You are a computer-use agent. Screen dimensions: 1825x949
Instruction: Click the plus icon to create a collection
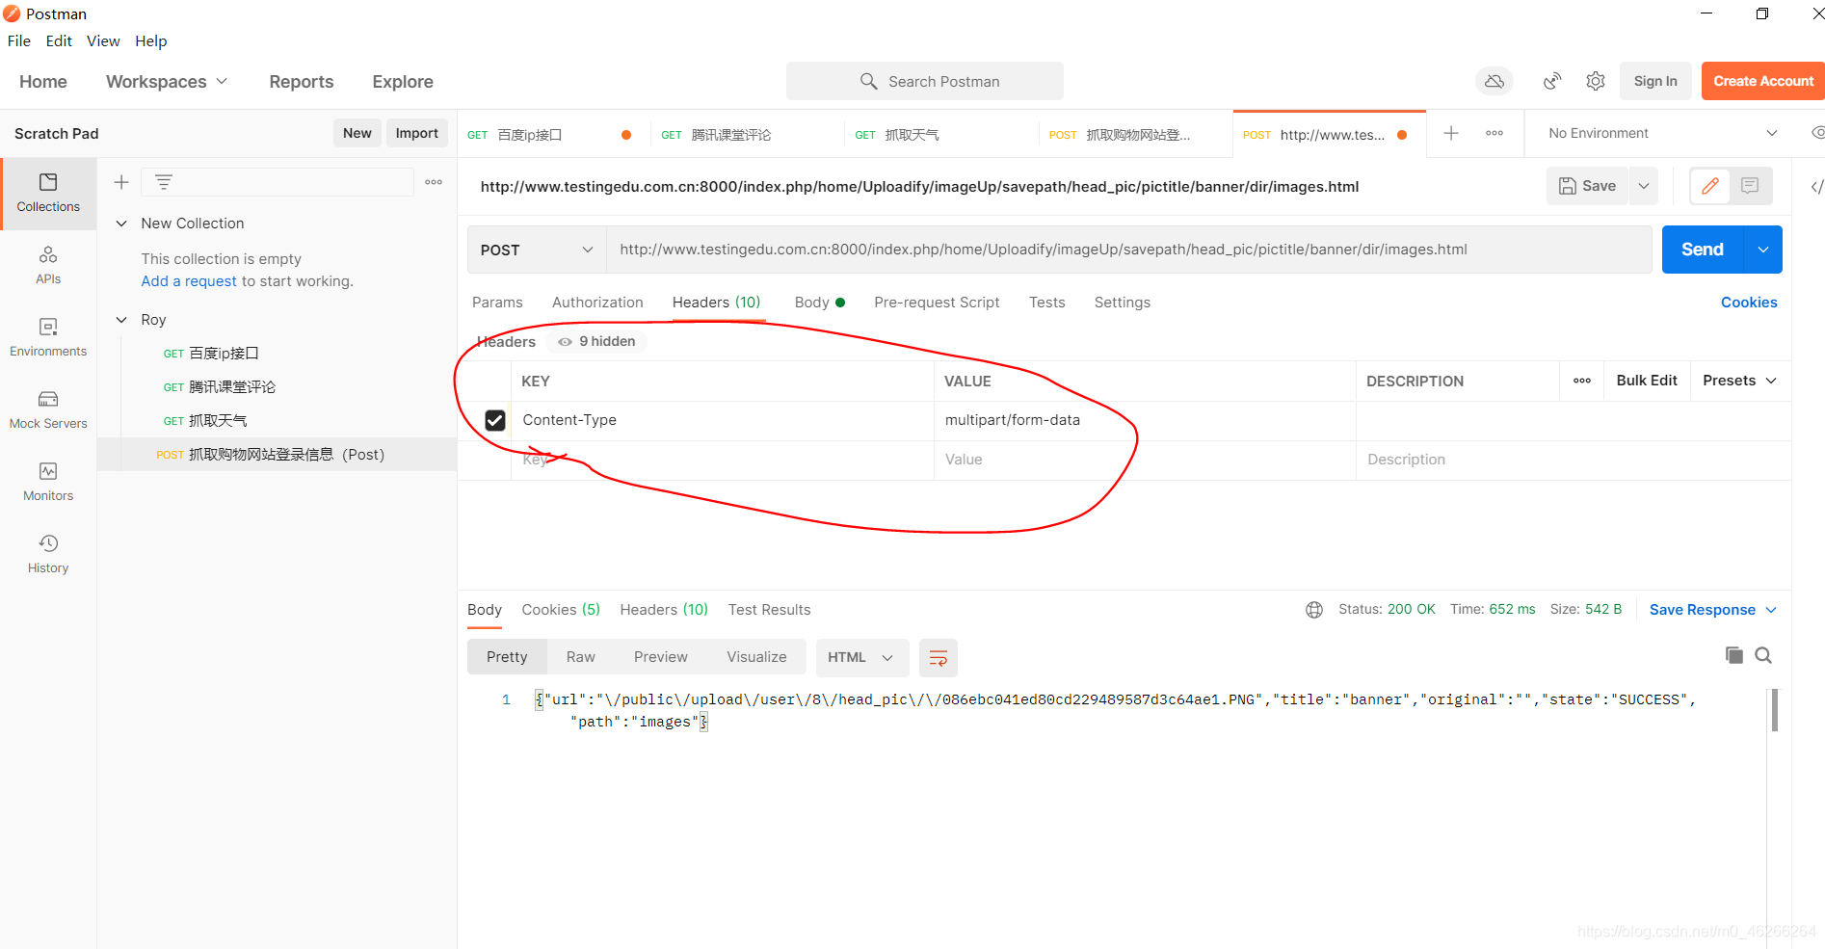pyautogui.click(x=121, y=182)
